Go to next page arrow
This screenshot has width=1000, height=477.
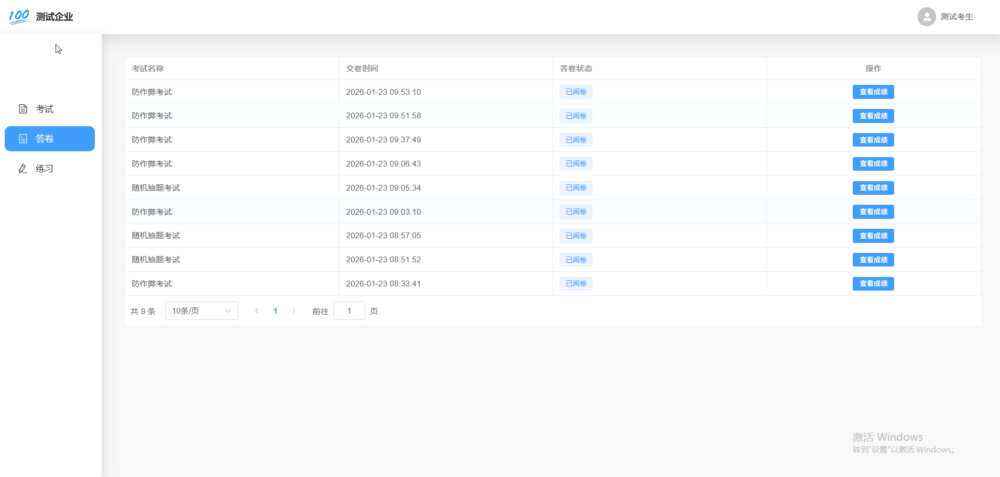point(294,311)
